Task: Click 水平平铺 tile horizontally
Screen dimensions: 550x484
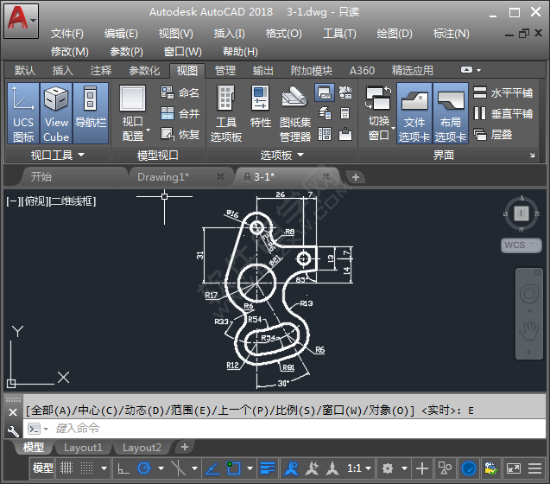Action: click(x=503, y=92)
